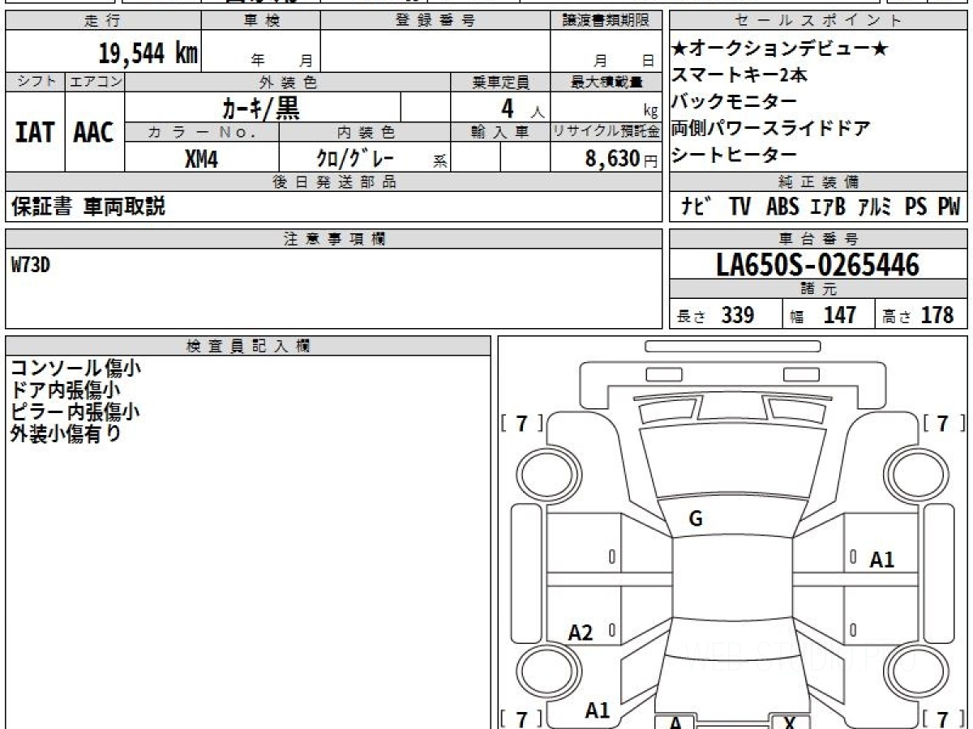The width and height of the screenshot is (973, 729).
Task: Select the ドア内張傷小 inspector note
Action: tap(66, 390)
